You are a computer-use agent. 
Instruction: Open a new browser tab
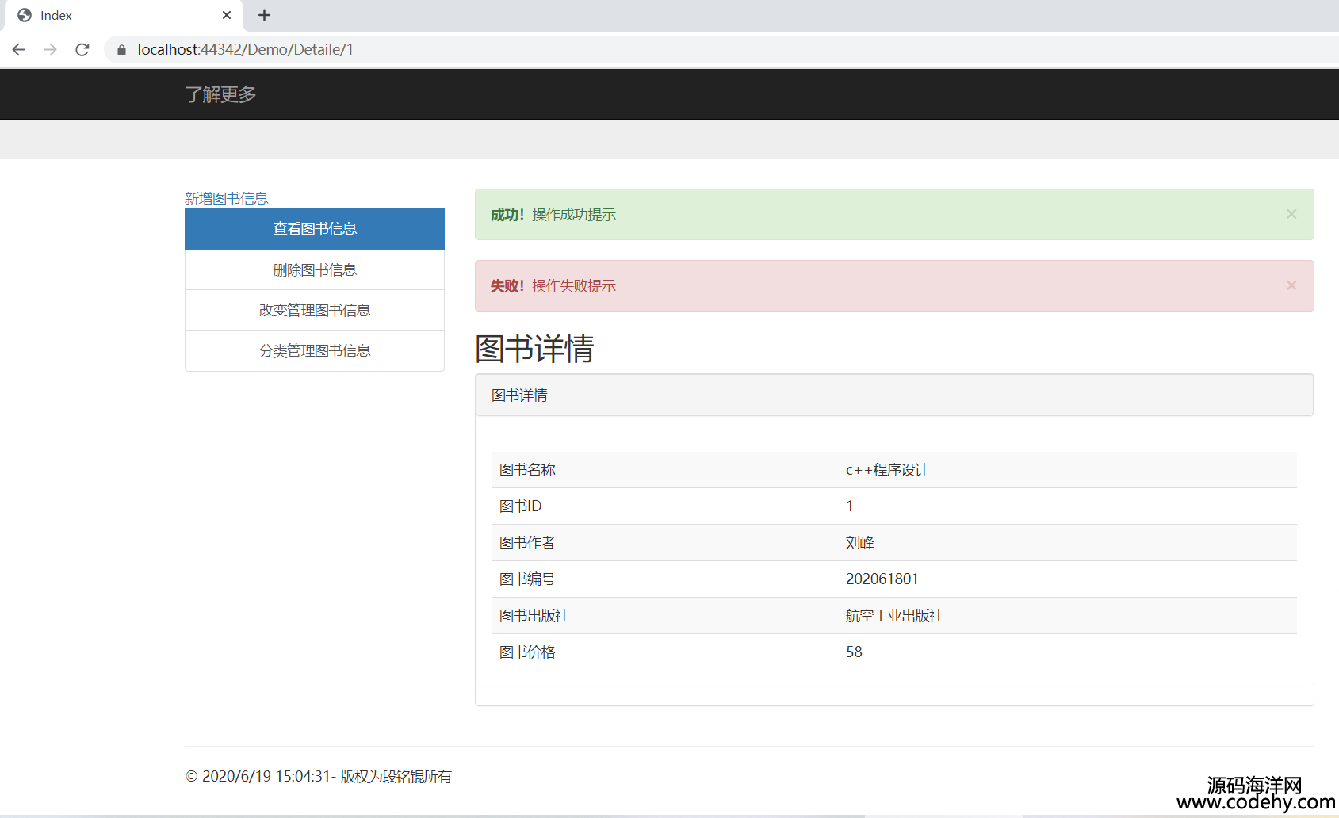pos(265,15)
